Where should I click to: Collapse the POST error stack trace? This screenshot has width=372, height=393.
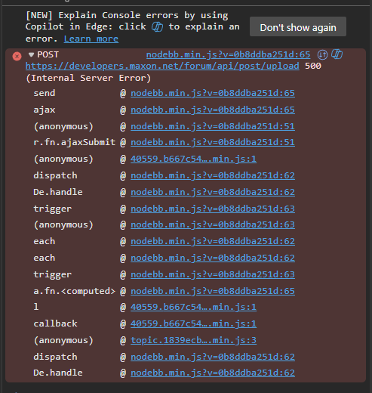[x=31, y=54]
